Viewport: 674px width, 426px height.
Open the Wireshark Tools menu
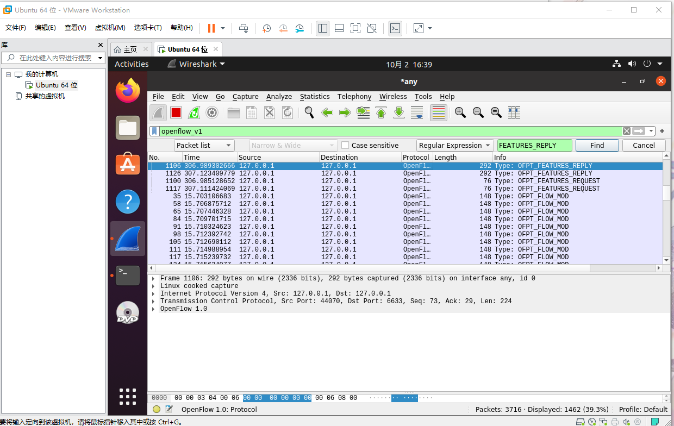click(x=423, y=96)
